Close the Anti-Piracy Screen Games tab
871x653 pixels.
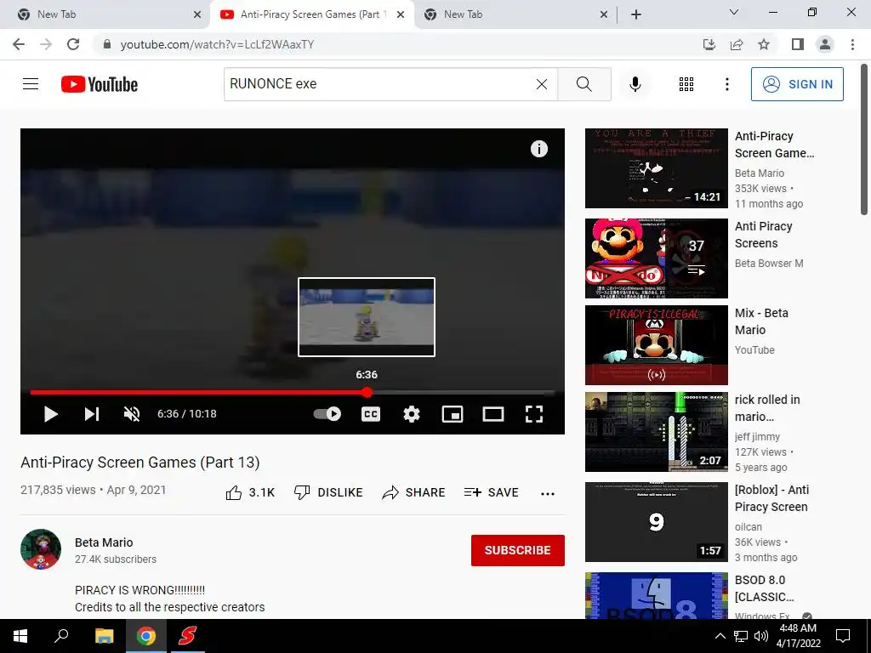401,15
